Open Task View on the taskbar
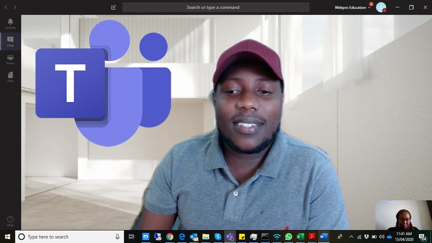432x243 pixels. pos(132,237)
